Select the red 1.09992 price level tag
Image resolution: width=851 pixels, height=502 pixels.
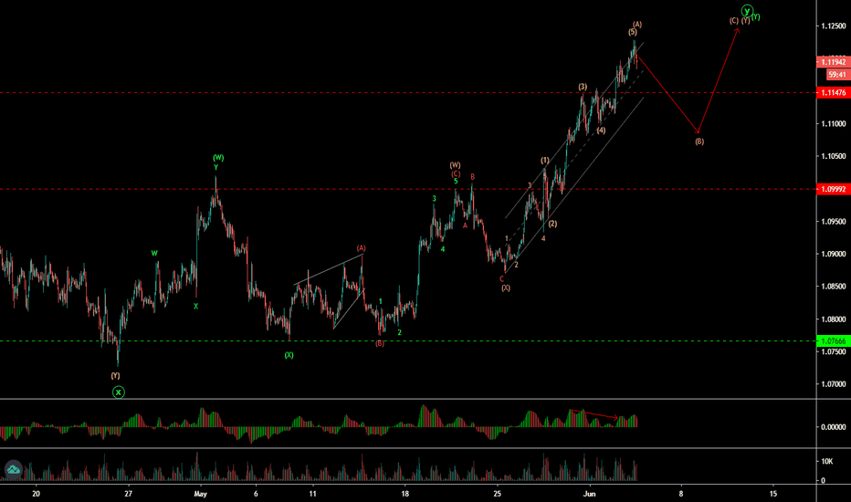833,190
